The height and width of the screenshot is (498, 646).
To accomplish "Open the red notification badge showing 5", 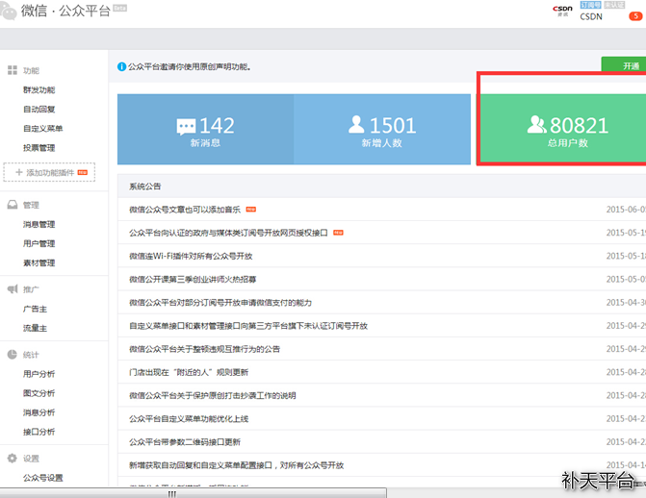I will pos(635,16).
